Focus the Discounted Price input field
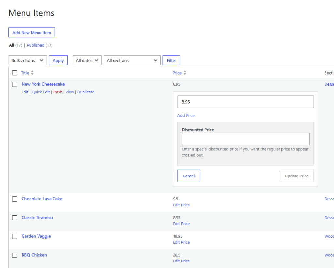The image size is (334, 268). tap(246, 139)
